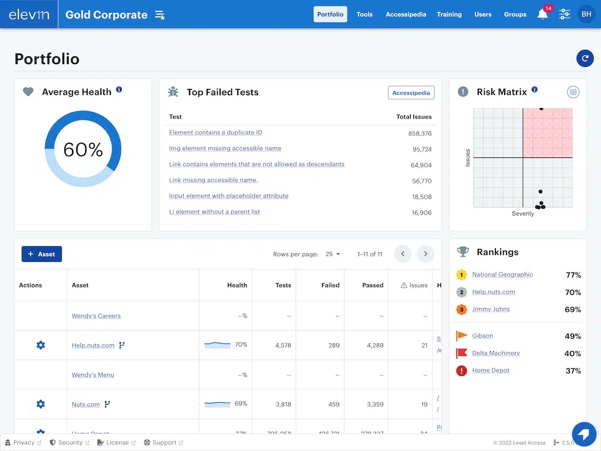Click the red alert icon for Home Depot
This screenshot has height=451, width=601.
(x=461, y=371)
